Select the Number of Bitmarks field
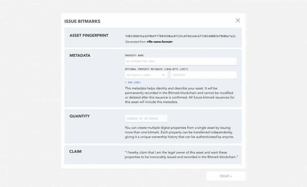The width and height of the screenshot is (307, 187). point(146,119)
